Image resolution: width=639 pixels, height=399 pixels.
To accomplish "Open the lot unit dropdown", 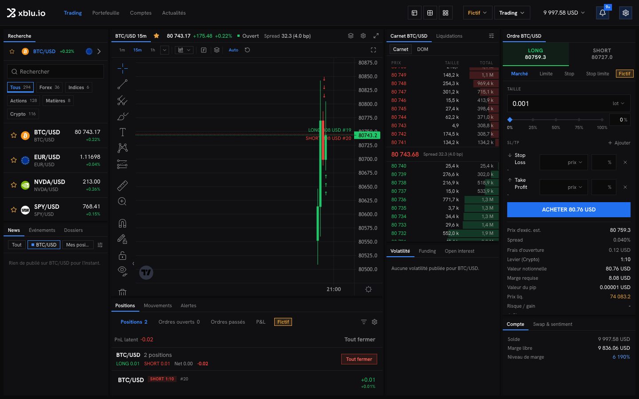I will point(618,104).
